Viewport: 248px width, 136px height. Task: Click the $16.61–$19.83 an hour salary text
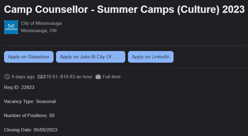[68, 77]
